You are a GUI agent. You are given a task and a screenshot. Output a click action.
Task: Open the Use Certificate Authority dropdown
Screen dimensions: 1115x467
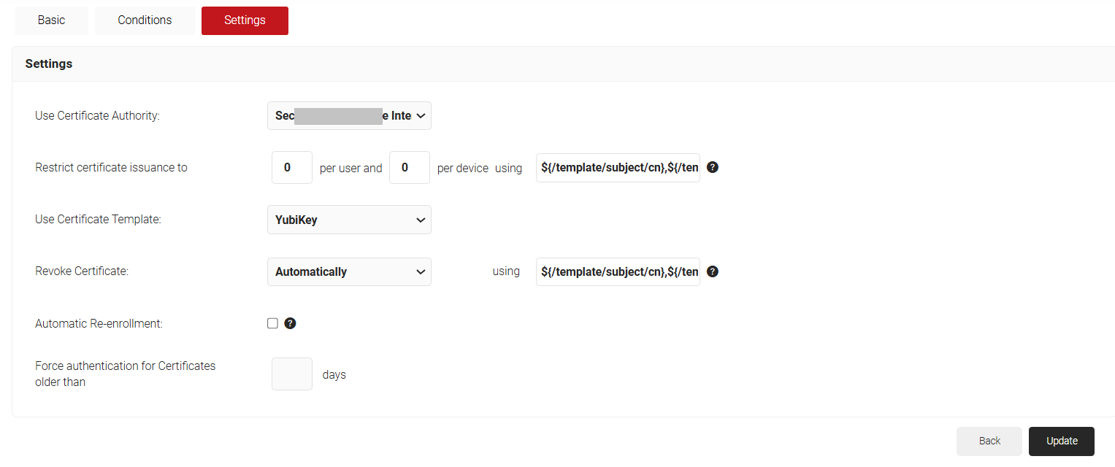coord(349,116)
